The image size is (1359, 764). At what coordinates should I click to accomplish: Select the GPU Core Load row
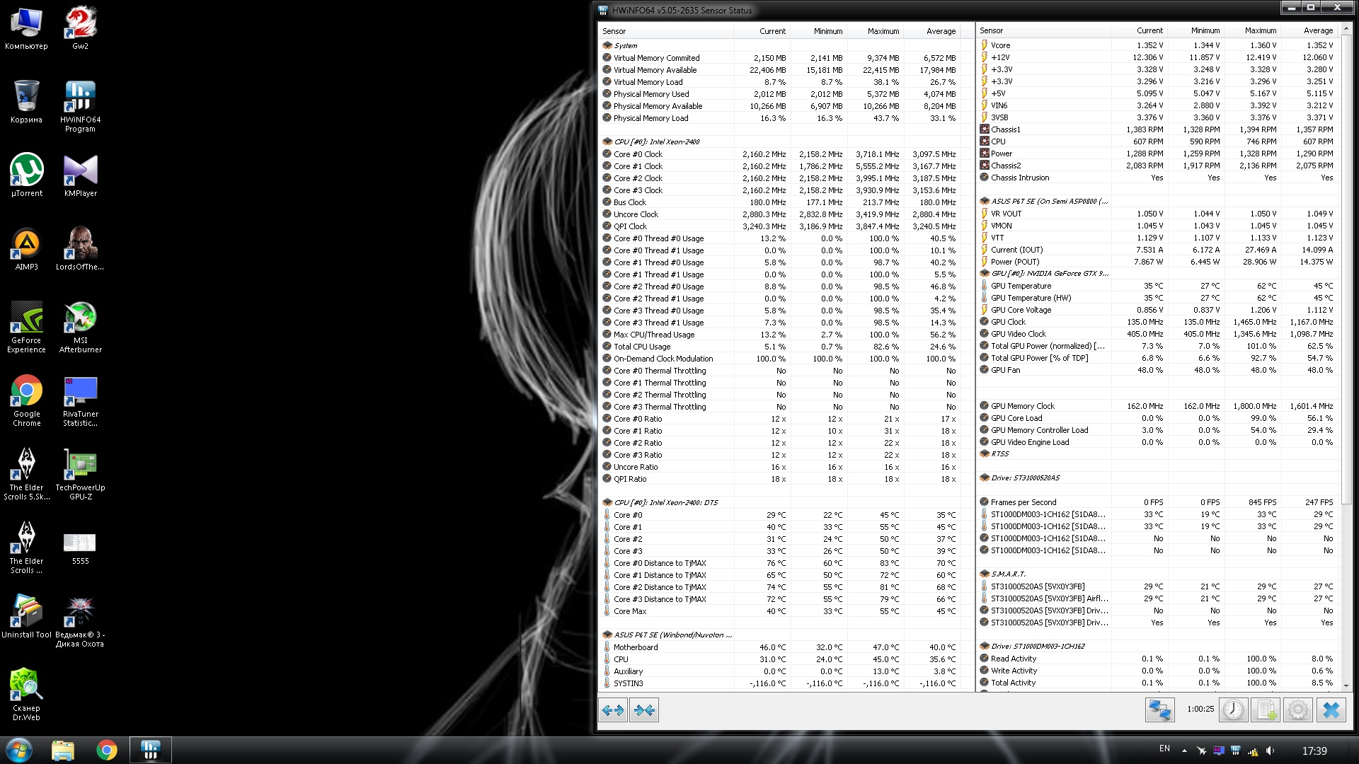click(x=1157, y=417)
